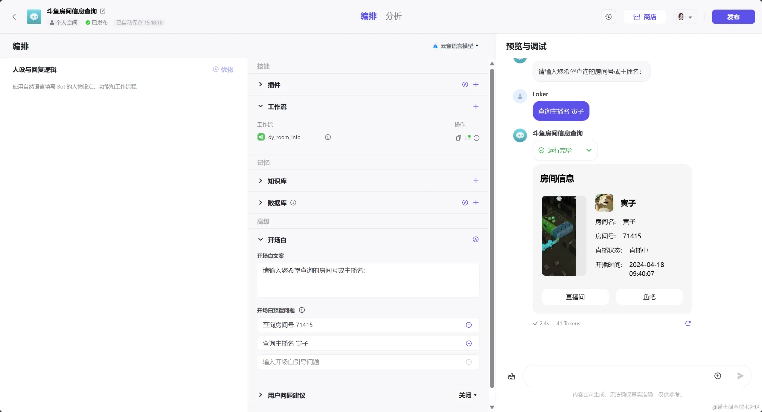Expand the 知识库 section

pyautogui.click(x=260, y=181)
